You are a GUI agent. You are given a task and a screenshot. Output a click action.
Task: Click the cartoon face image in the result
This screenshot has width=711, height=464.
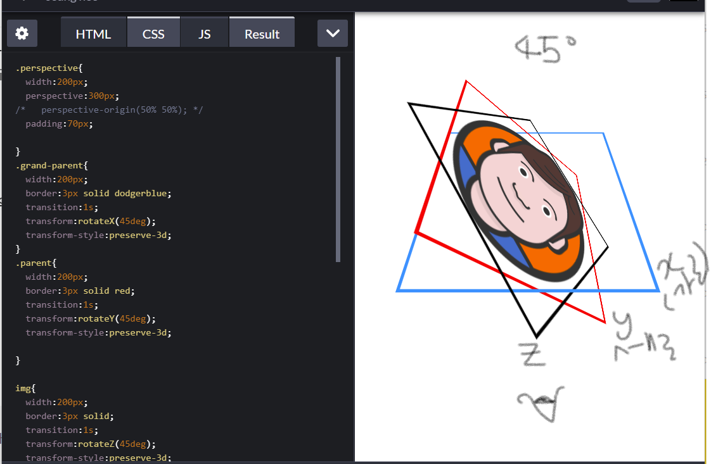pos(518,201)
